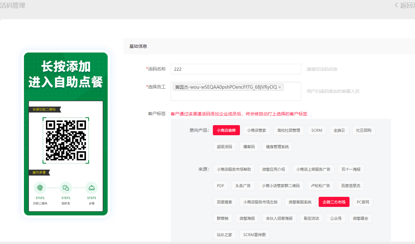Deselect the 小商店装修 product tag

226,130
